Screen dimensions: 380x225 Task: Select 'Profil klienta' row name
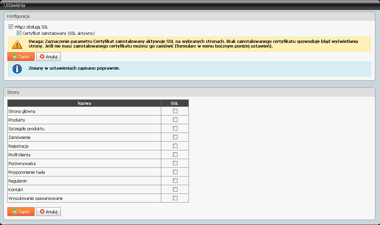click(19, 155)
